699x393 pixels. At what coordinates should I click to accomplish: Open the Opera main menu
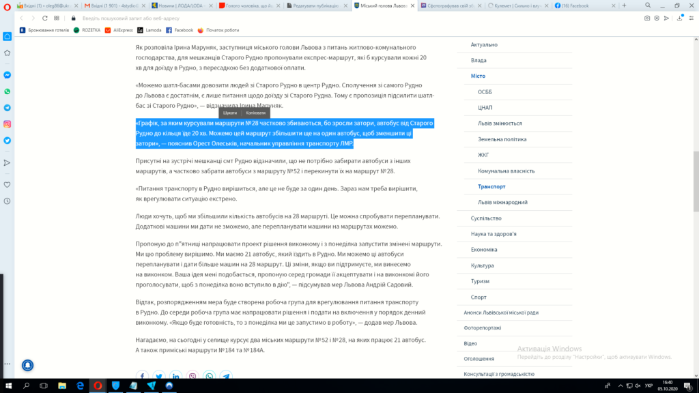coord(7,5)
